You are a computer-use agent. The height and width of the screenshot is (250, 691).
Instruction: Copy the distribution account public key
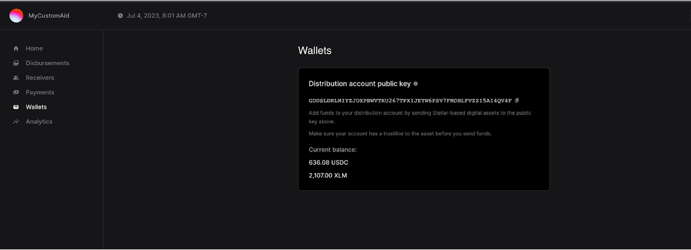tap(517, 101)
